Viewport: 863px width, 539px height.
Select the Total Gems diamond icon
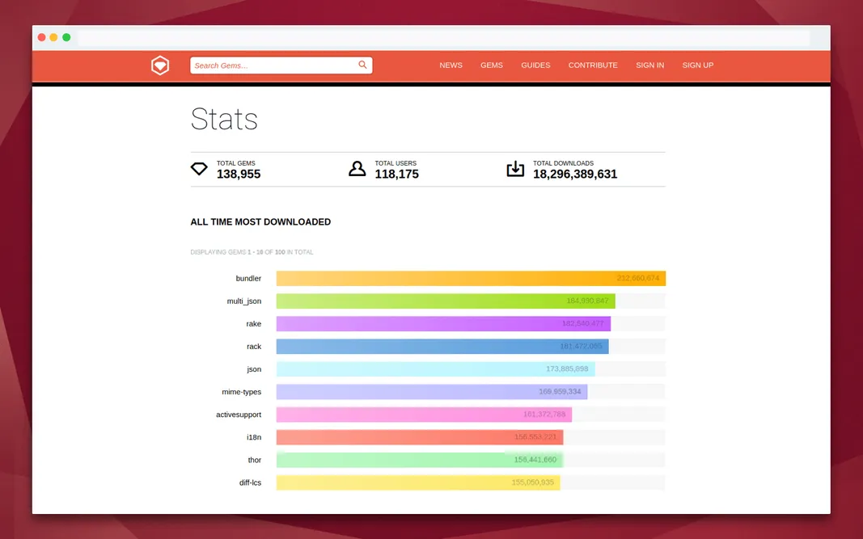point(199,168)
